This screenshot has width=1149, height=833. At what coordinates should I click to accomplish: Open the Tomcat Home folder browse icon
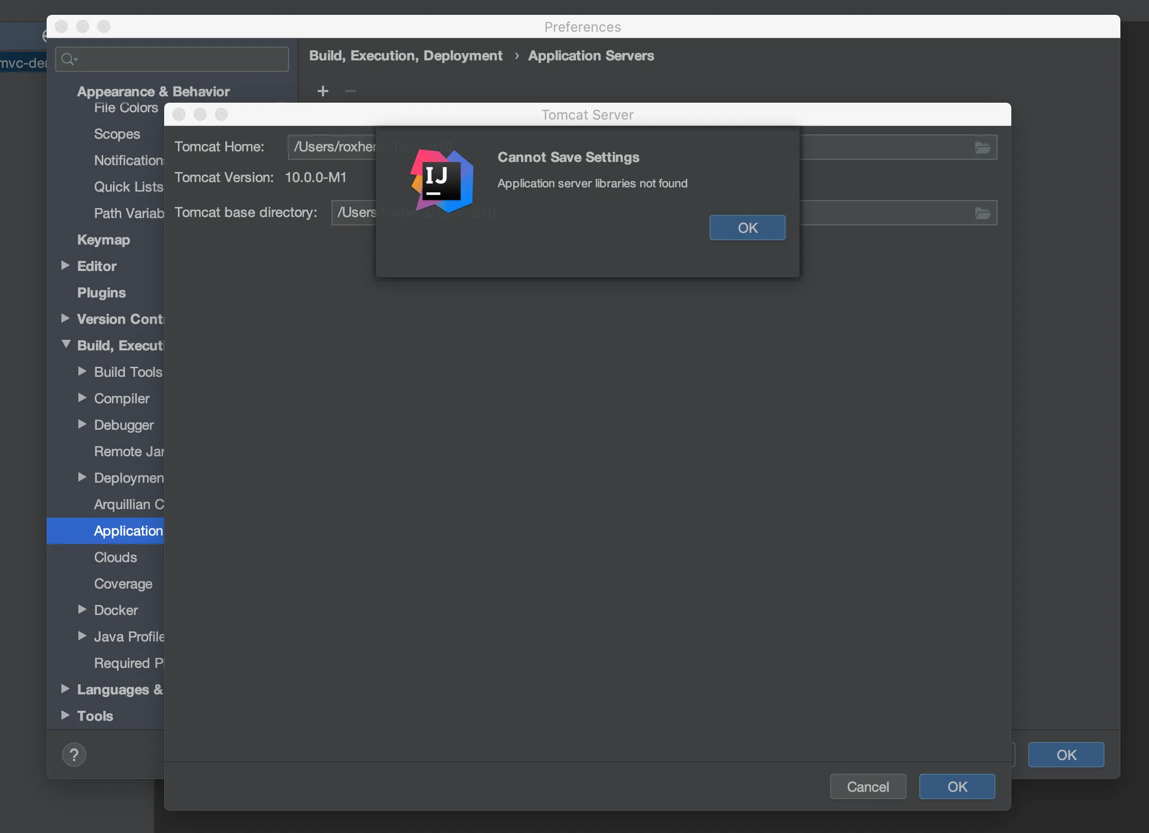(982, 148)
